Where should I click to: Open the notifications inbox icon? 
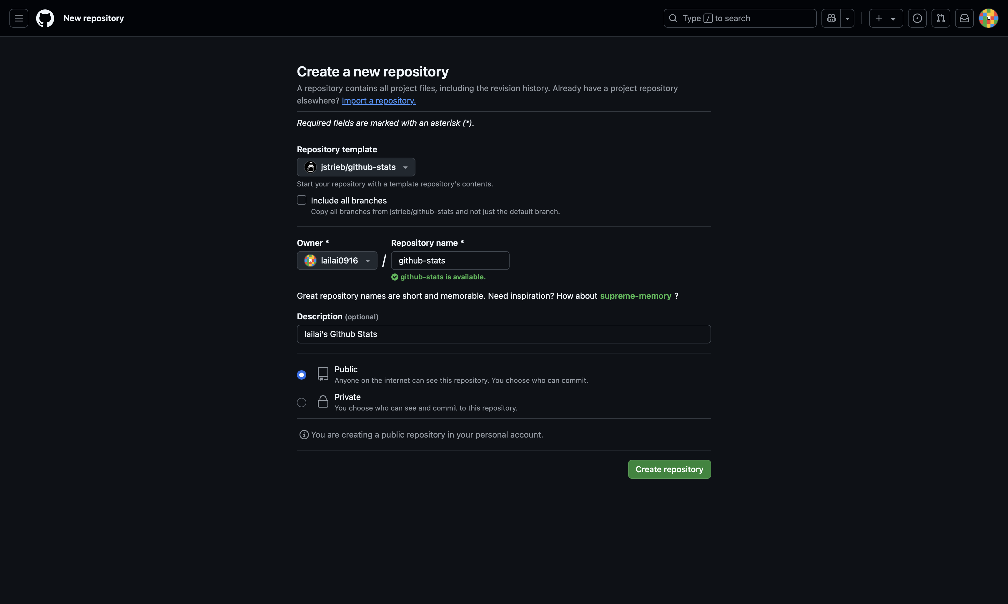point(964,18)
